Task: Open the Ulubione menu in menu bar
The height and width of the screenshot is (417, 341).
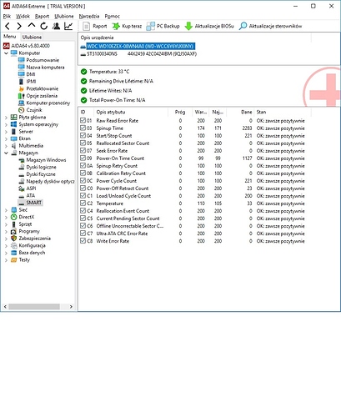Action: tap(64, 16)
